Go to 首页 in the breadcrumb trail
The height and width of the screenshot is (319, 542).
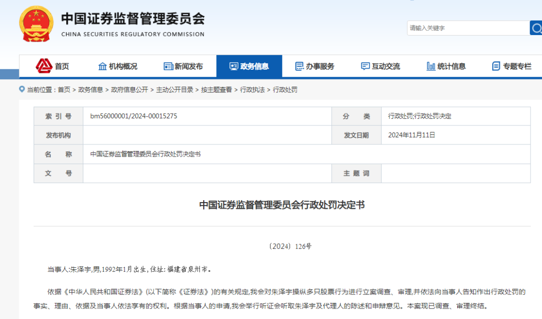point(64,90)
